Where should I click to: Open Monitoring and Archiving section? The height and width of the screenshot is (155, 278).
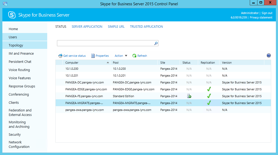25,124
